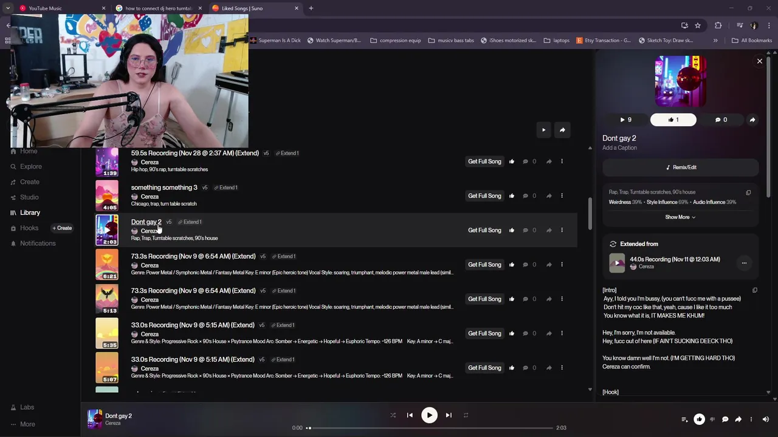Play the playlist with the top play button

[543, 130]
